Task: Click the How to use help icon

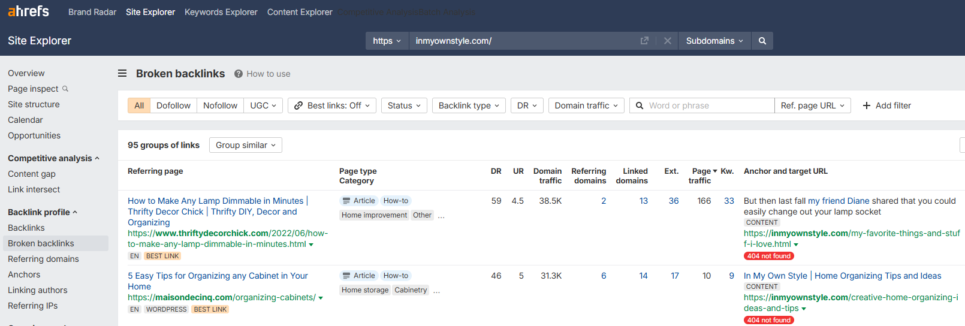Action: [x=239, y=74]
